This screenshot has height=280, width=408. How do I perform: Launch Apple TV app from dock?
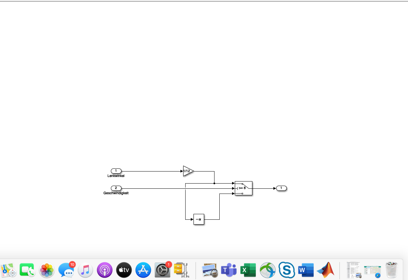pyautogui.click(x=124, y=270)
